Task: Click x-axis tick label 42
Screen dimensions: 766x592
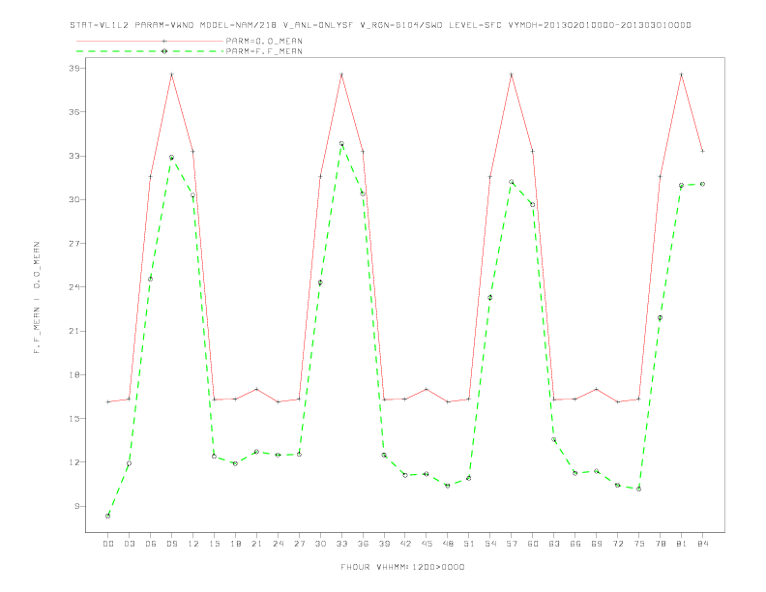Action: [405, 544]
